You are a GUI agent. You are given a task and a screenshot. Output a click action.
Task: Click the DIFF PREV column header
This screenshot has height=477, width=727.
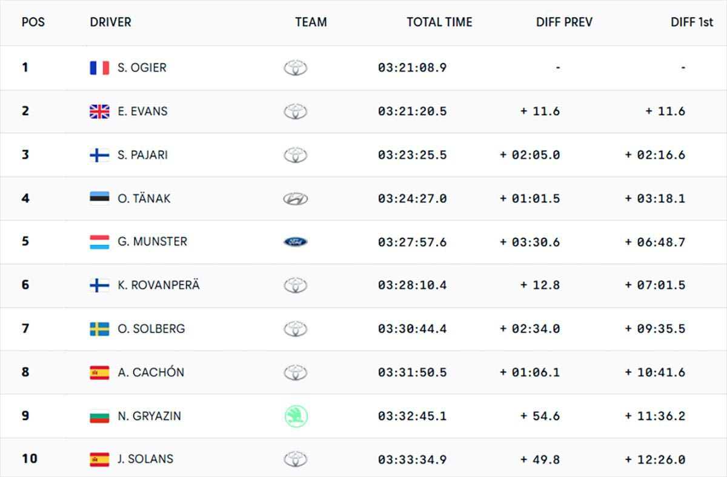[564, 22]
